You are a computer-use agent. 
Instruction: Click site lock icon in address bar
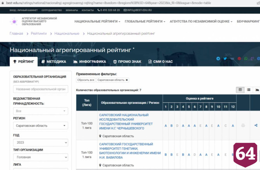3,3
